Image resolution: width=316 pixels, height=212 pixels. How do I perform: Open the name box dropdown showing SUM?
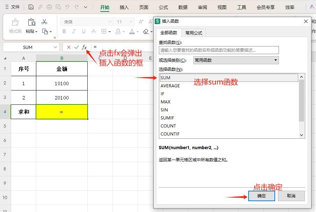click(56, 47)
